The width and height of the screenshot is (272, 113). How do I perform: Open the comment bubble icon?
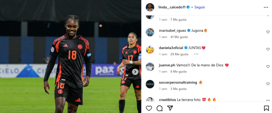point(159,108)
